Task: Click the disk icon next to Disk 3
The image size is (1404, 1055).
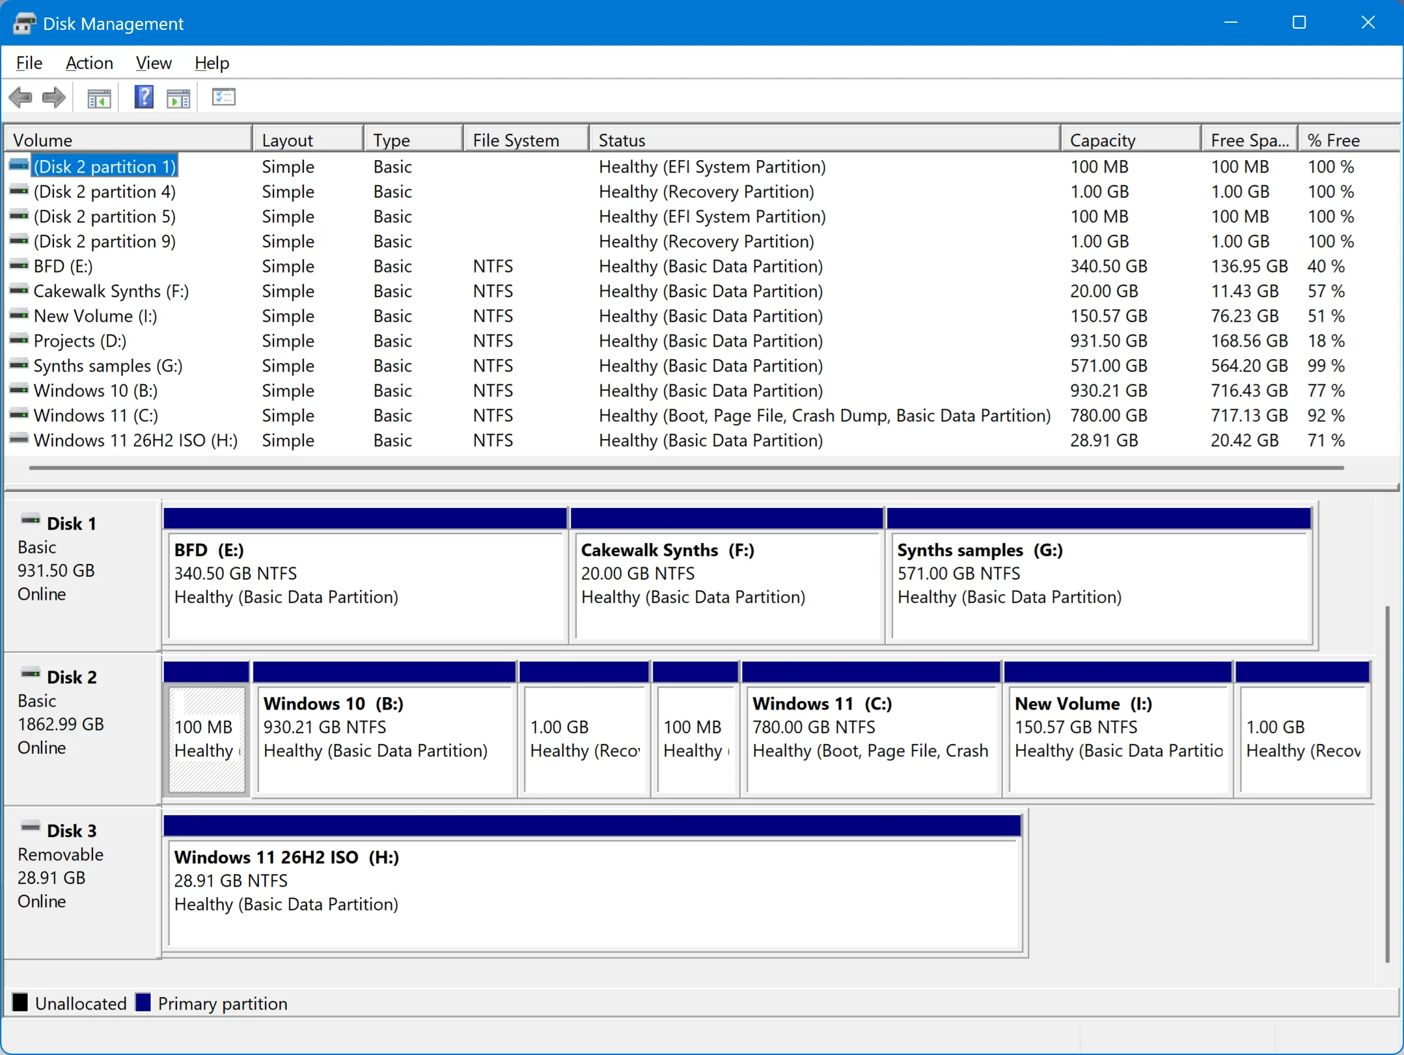Action: [31, 827]
